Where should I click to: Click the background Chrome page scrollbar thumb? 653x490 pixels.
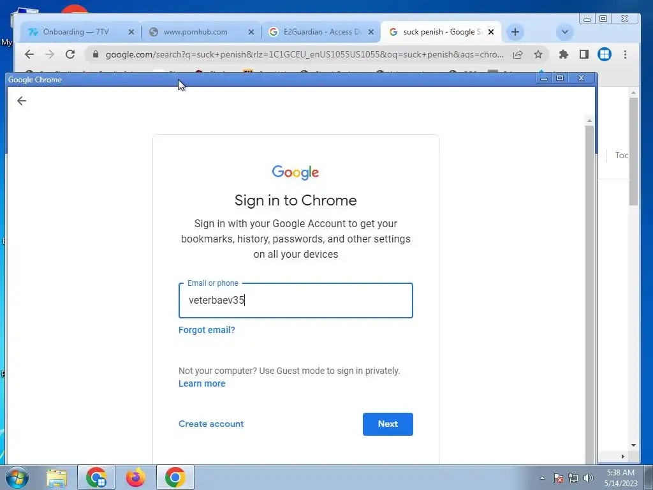(x=633, y=152)
